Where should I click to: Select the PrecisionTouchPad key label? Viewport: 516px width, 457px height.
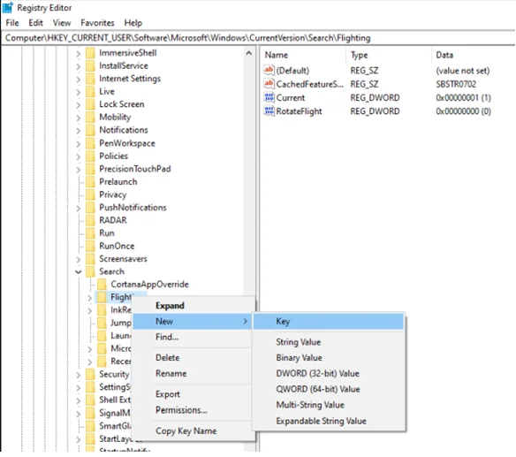pos(135,169)
